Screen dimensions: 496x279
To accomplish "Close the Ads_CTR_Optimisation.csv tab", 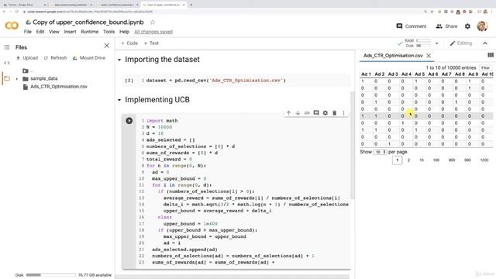I will [429, 56].
